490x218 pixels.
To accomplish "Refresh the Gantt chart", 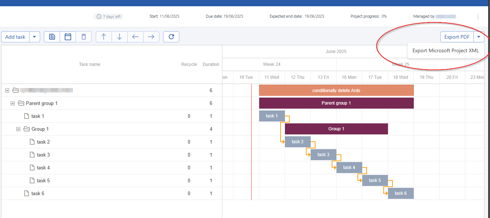I will pyautogui.click(x=171, y=37).
